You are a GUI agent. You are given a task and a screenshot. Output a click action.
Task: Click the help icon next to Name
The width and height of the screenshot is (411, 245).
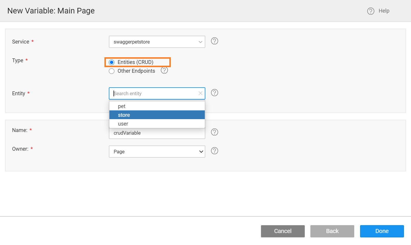[x=214, y=132]
